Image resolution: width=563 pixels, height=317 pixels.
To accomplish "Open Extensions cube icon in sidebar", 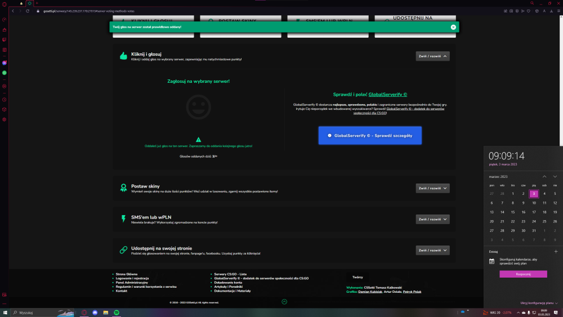I will tap(5, 109).
